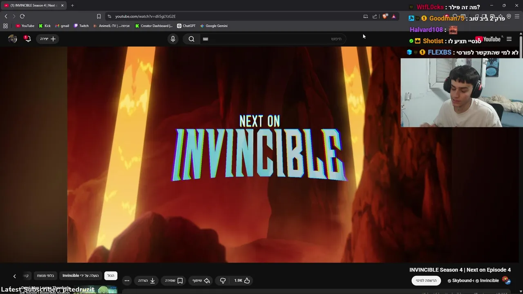523x294 pixels.
Task: Open the AnimeIL-TV bookmark
Action: pyautogui.click(x=111, y=26)
